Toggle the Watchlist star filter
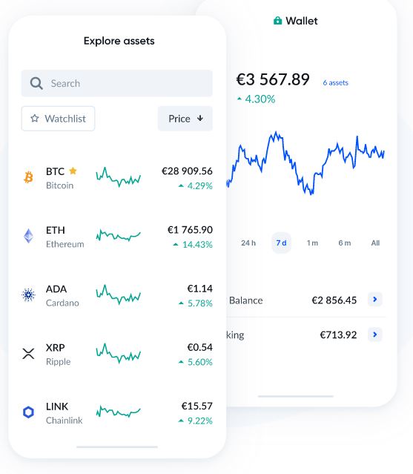The height and width of the screenshot is (474, 413). coord(58,119)
